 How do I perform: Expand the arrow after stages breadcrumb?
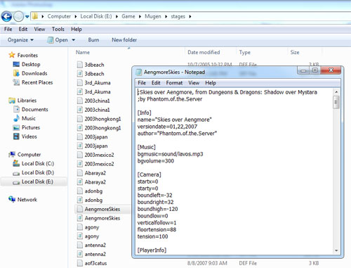click(190, 16)
